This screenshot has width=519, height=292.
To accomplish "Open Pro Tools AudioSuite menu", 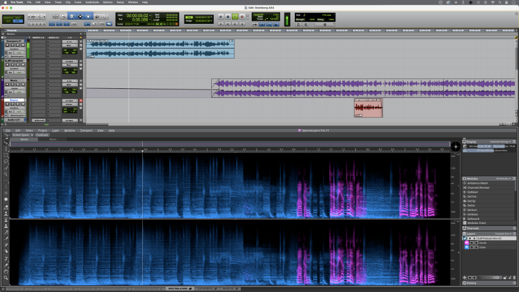I will (92, 2).
